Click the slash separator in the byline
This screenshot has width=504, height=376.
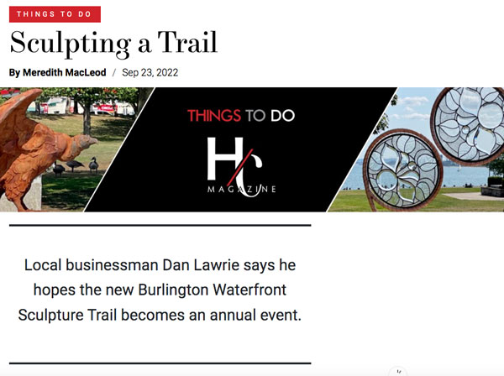(113, 72)
